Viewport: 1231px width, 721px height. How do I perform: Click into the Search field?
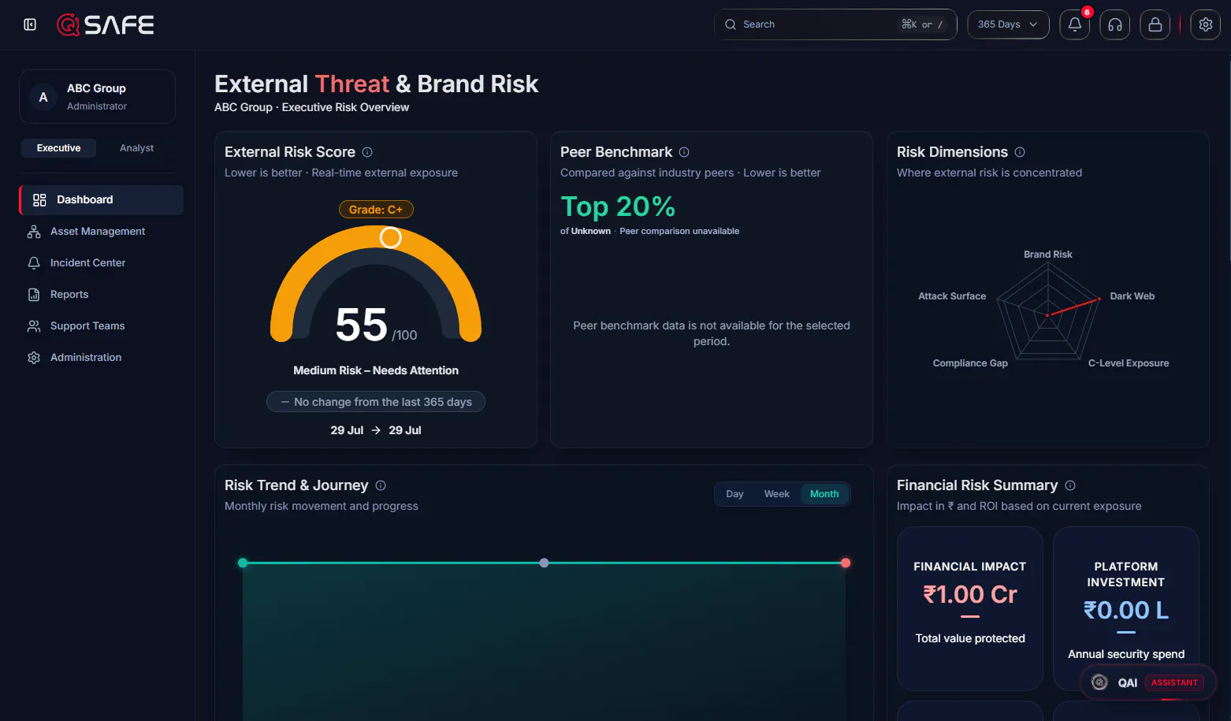coord(835,24)
